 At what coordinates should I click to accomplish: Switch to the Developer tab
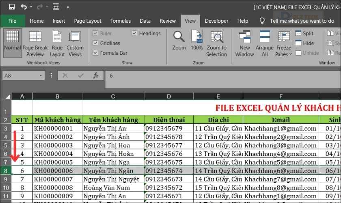tap(217, 21)
